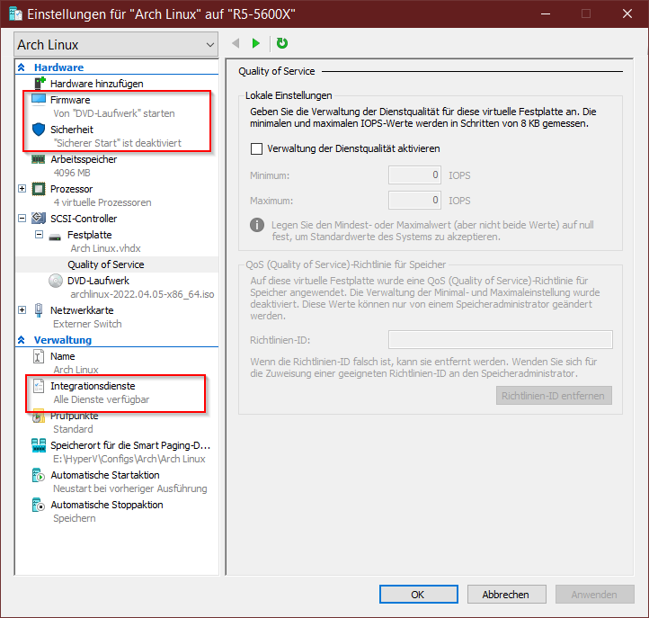Collapse the Verwaltung section chevron
Viewport: 649px width, 618px height.
[x=22, y=340]
